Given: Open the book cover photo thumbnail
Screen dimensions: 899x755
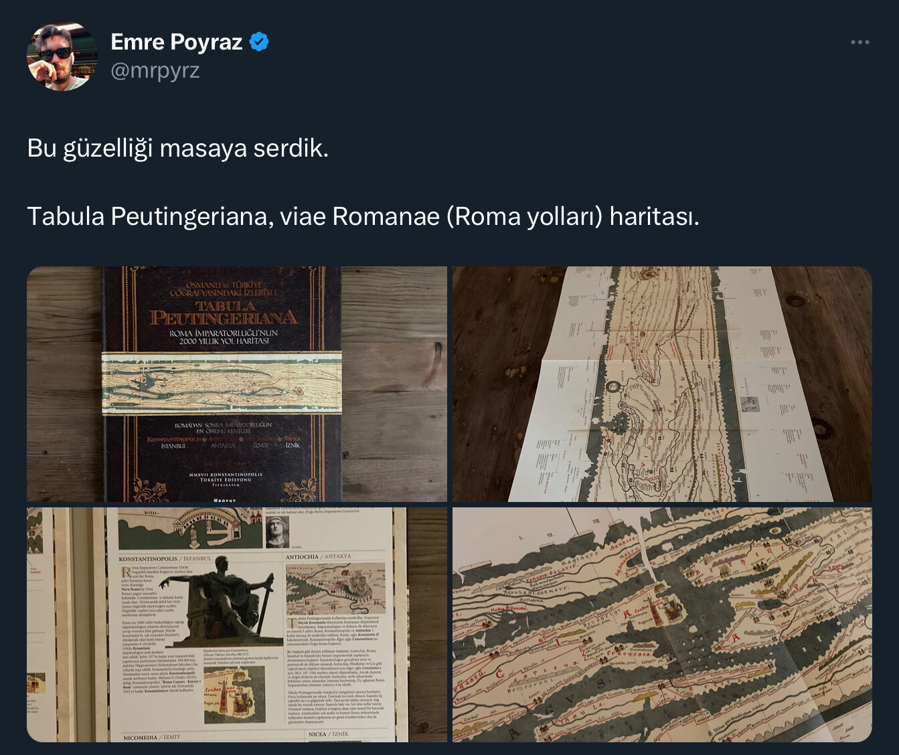Looking at the screenshot, I should coord(236,384).
